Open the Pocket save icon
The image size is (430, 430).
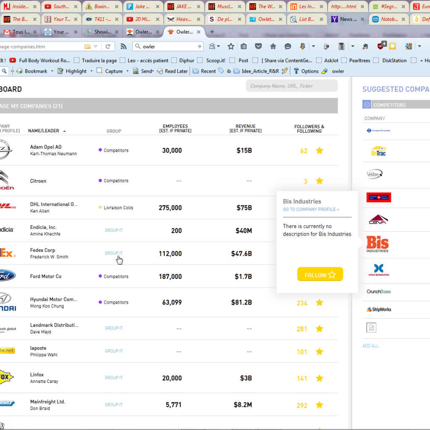coord(258,46)
